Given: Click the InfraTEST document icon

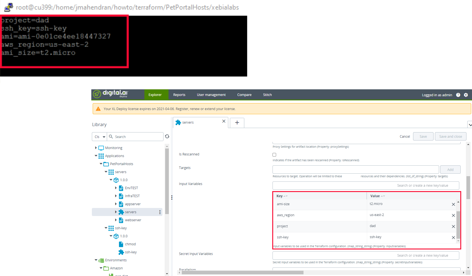Looking at the screenshot, I should [121, 196].
